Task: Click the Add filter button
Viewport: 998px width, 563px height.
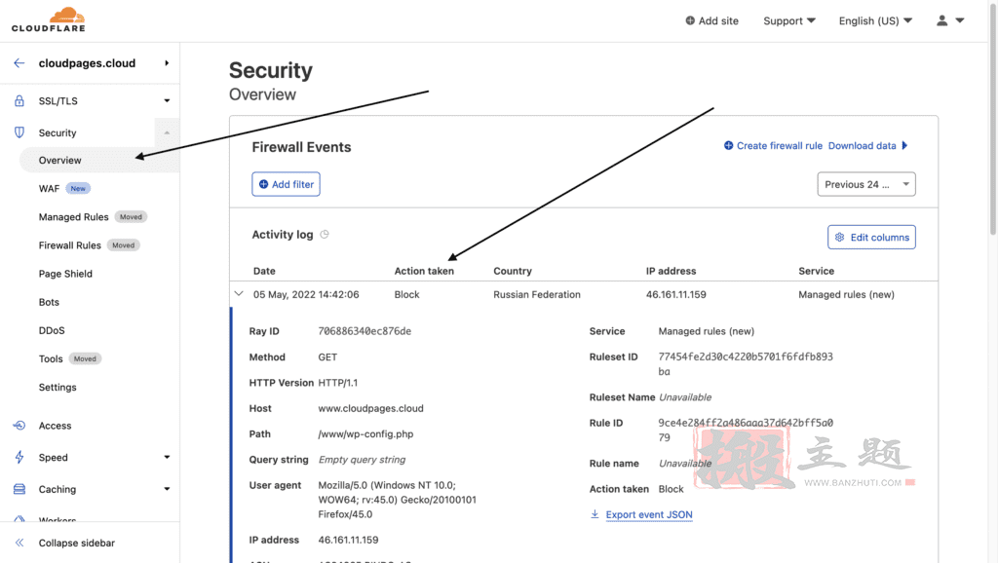Action: (x=286, y=184)
